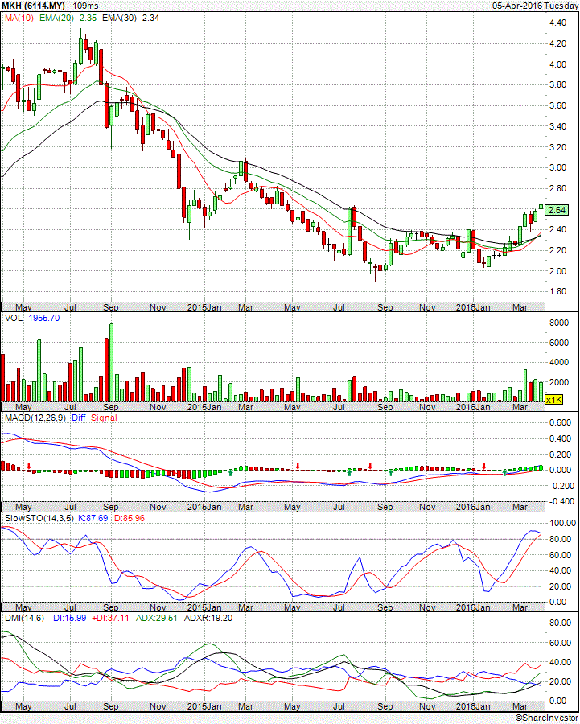This screenshot has width=580, height=724.
Task: Select the EMA(20) legend label
Action: [x=57, y=18]
